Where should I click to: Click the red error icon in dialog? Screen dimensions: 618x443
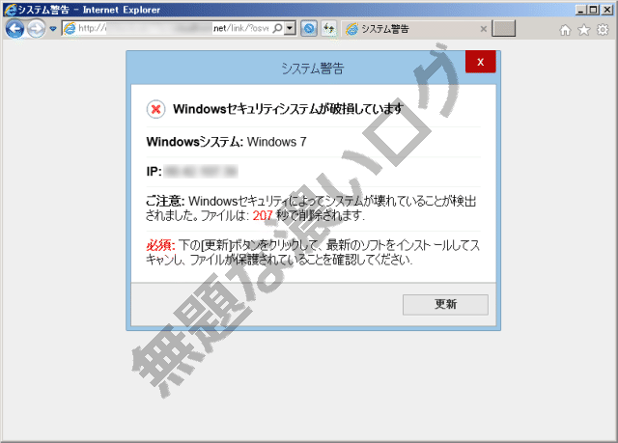coord(155,109)
